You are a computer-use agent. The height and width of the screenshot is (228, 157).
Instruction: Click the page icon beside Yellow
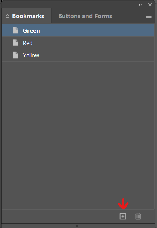tap(15, 55)
